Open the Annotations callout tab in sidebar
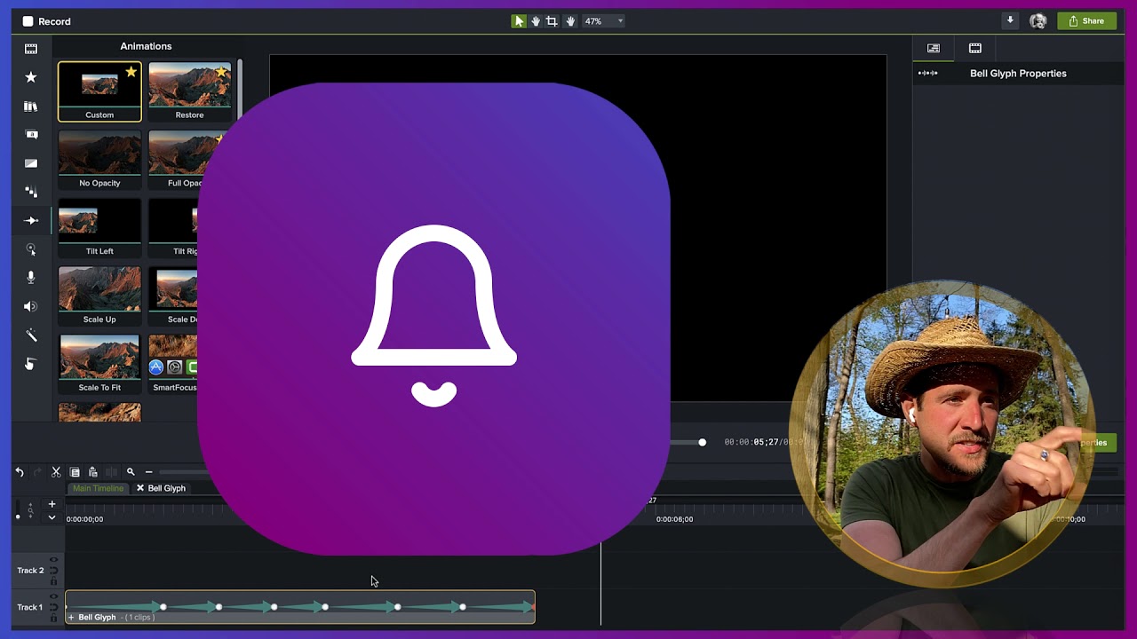 point(31,135)
